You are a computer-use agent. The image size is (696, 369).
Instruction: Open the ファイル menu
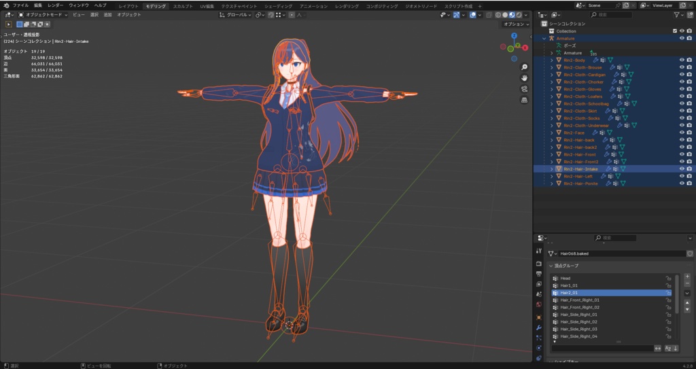(x=20, y=5)
